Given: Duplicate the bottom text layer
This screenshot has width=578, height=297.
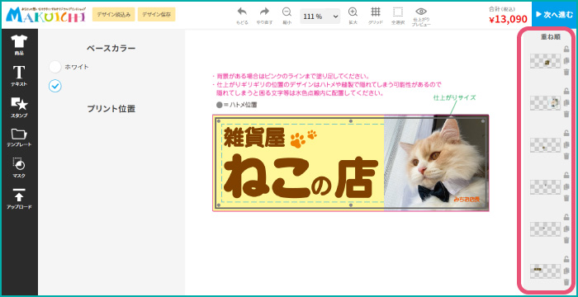Looking at the screenshot, I should [x=566, y=271].
